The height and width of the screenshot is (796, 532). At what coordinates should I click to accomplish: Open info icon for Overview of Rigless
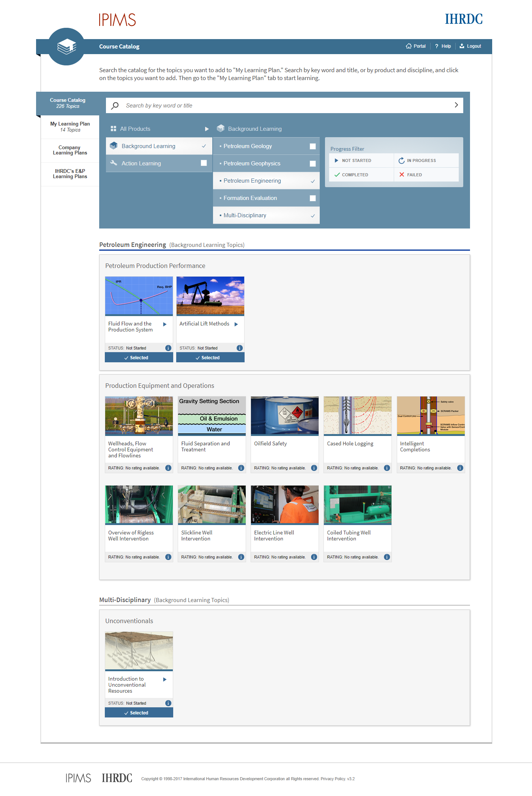[x=168, y=557]
